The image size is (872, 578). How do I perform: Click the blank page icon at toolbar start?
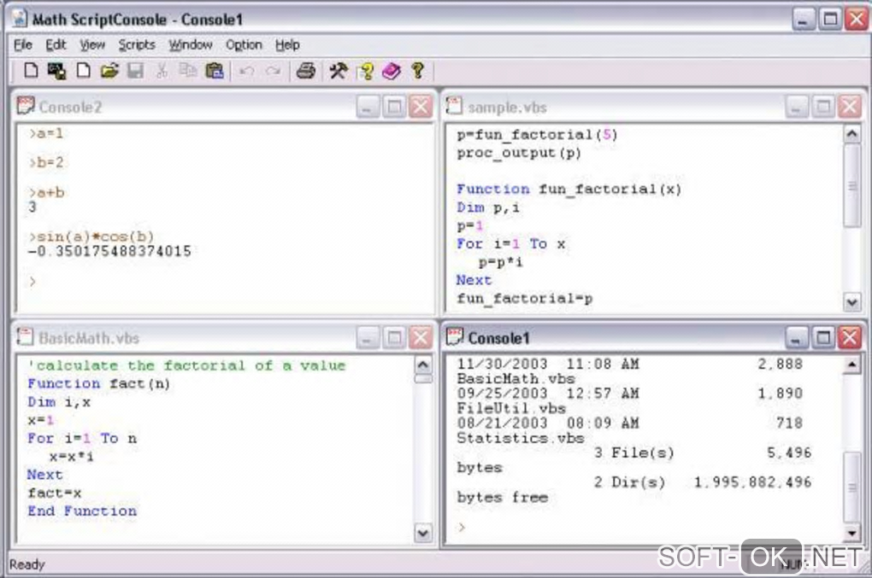tap(31, 71)
